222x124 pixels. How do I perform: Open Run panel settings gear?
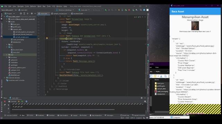point(142,98)
